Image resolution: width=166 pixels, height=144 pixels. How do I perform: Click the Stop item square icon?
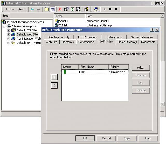click(110, 9)
